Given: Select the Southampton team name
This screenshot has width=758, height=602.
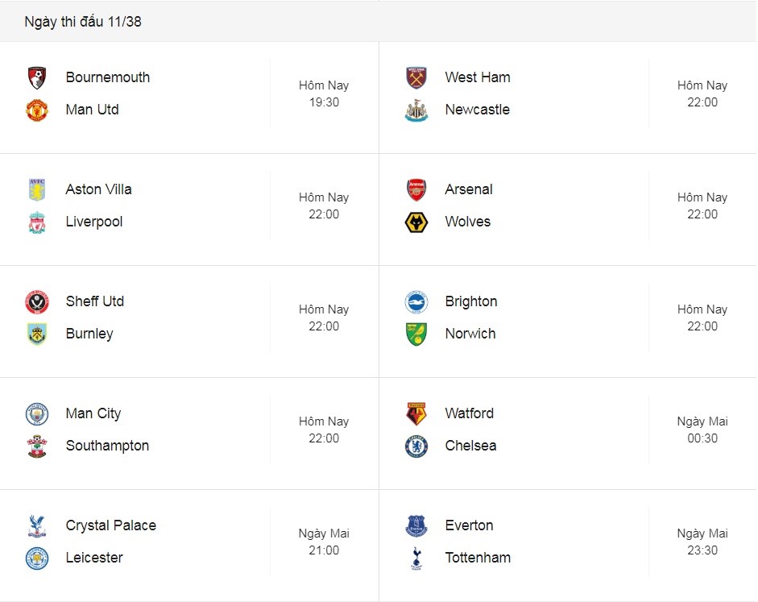Looking at the screenshot, I should 107,446.
